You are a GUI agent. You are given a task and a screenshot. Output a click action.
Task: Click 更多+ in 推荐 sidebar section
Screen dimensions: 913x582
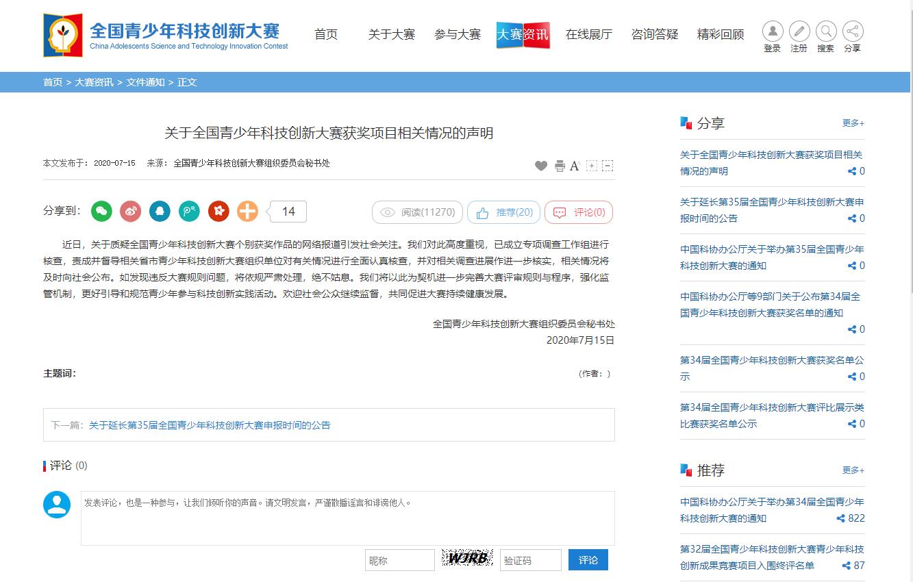point(853,470)
